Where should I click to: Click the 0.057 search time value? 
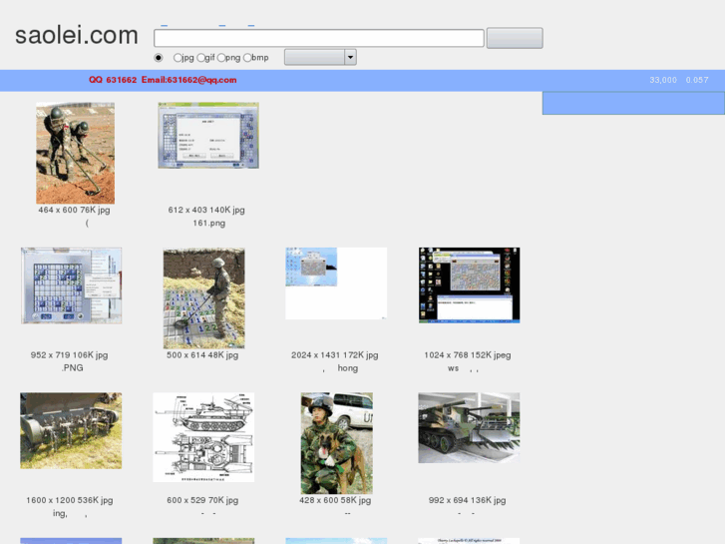pos(697,80)
